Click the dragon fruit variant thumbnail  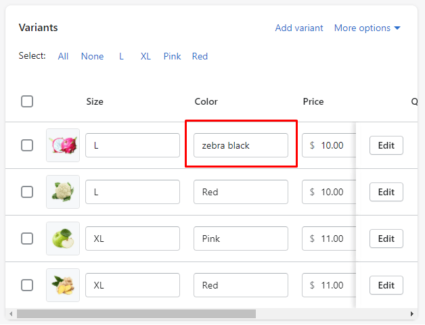[x=63, y=145]
